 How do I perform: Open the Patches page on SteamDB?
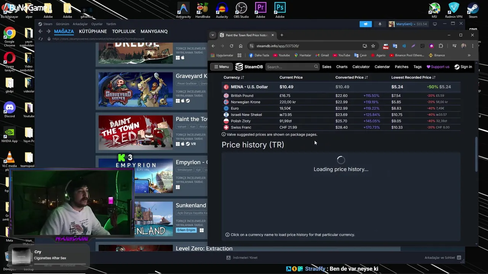(x=401, y=67)
